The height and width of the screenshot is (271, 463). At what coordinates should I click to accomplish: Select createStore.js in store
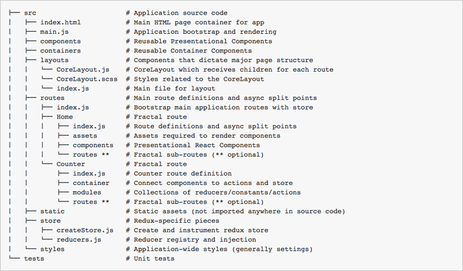(x=85, y=230)
